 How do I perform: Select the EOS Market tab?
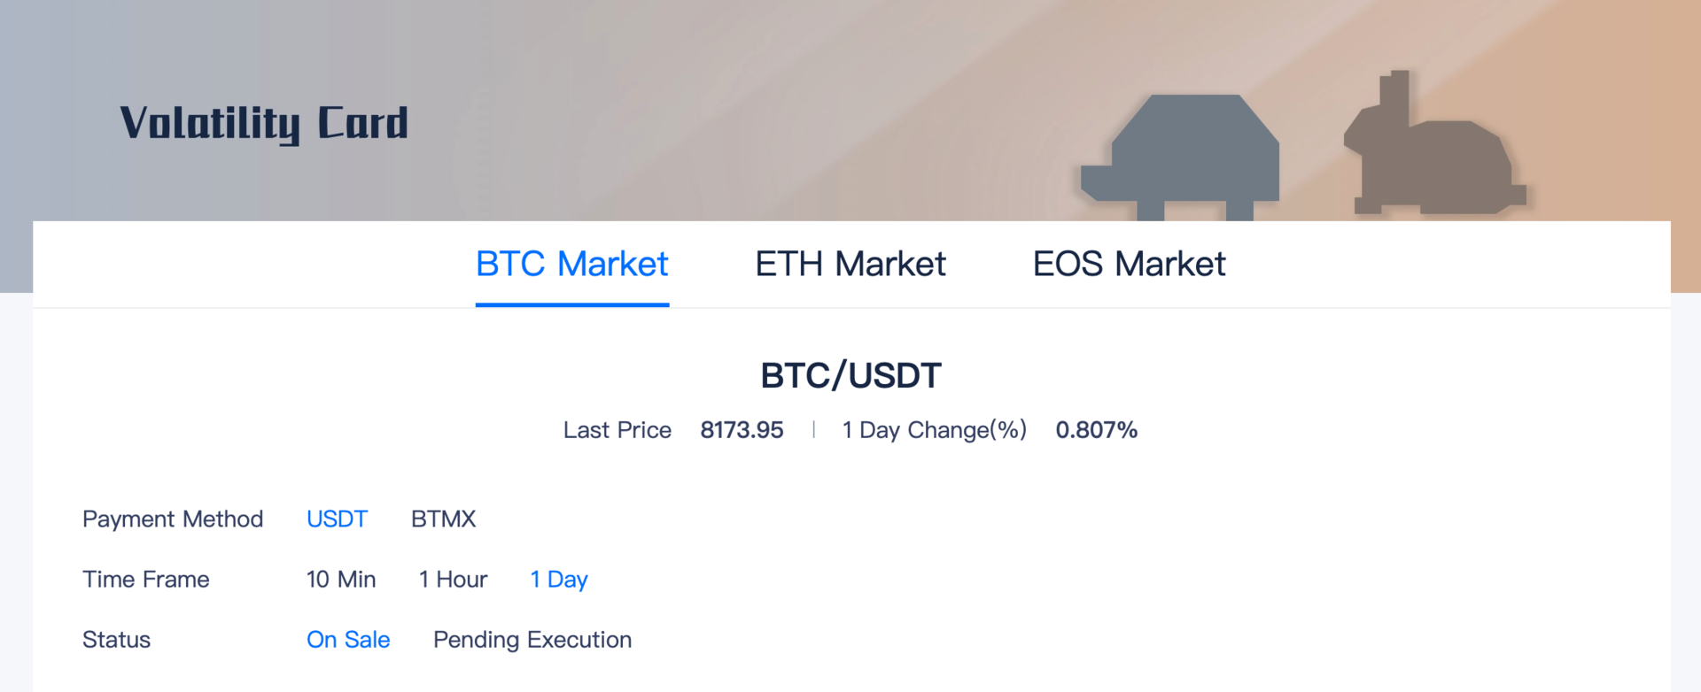tap(1129, 264)
